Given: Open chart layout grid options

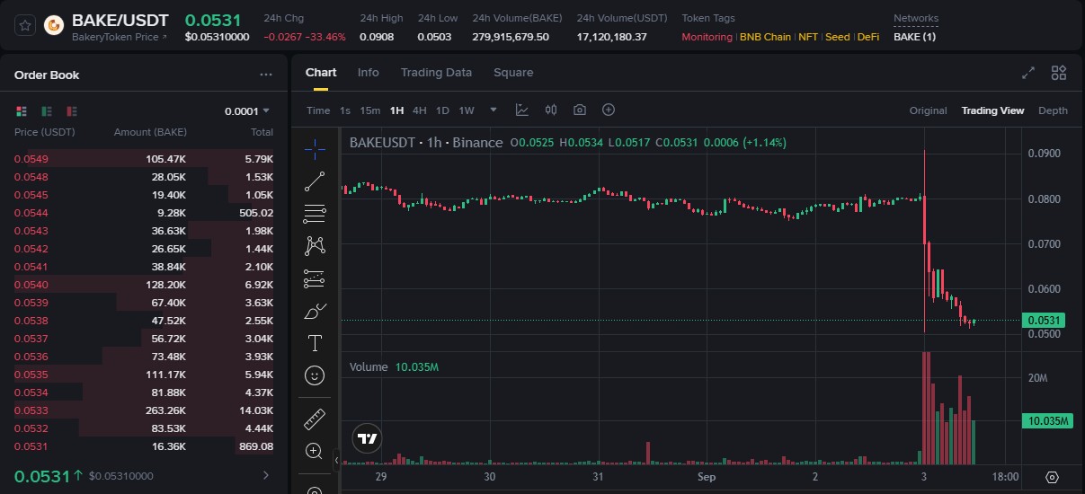Looking at the screenshot, I should 1059,74.
